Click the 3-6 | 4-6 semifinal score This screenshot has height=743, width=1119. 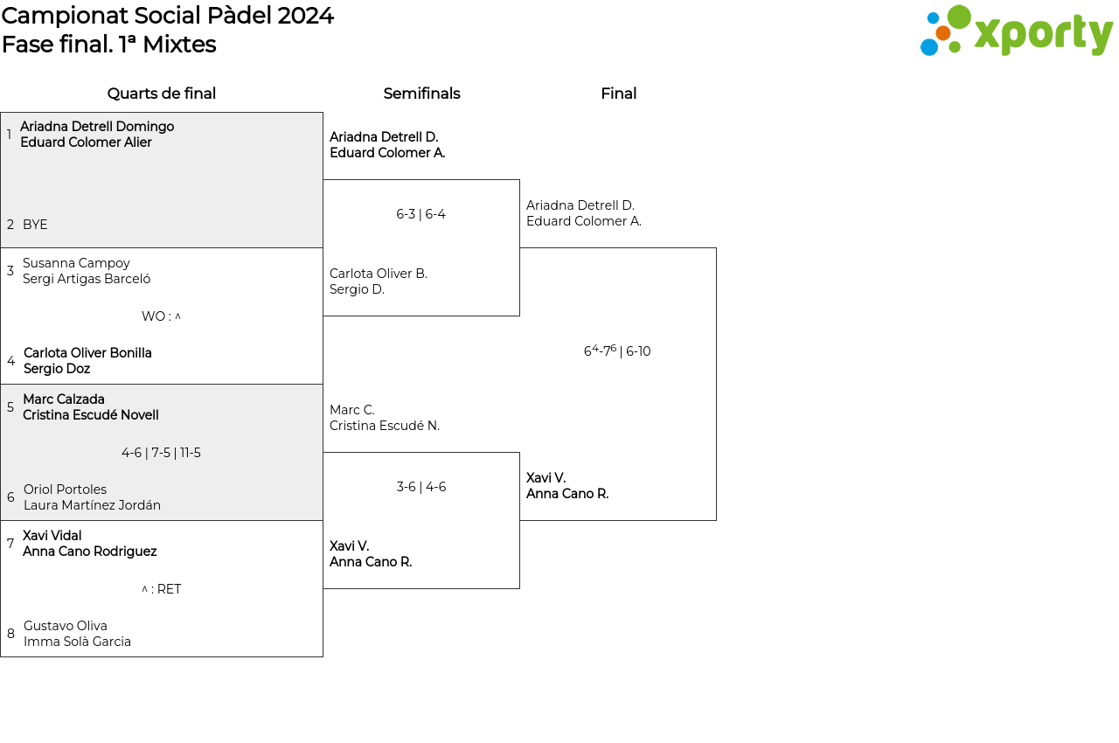coord(420,487)
